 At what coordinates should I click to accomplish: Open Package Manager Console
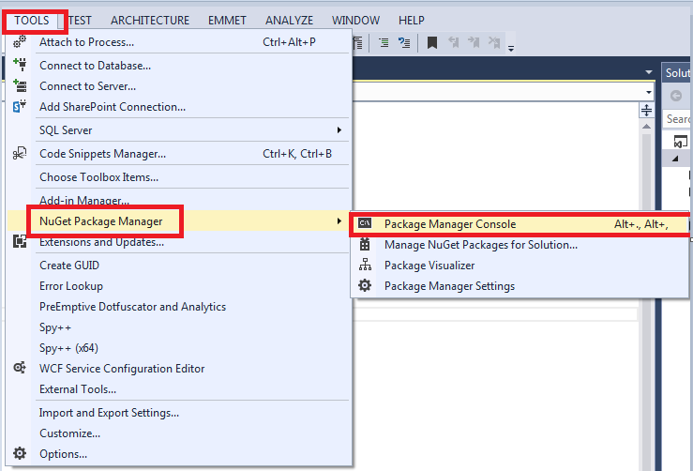(x=520, y=224)
